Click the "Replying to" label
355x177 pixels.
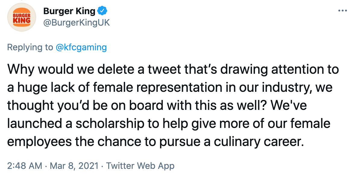click(30, 47)
